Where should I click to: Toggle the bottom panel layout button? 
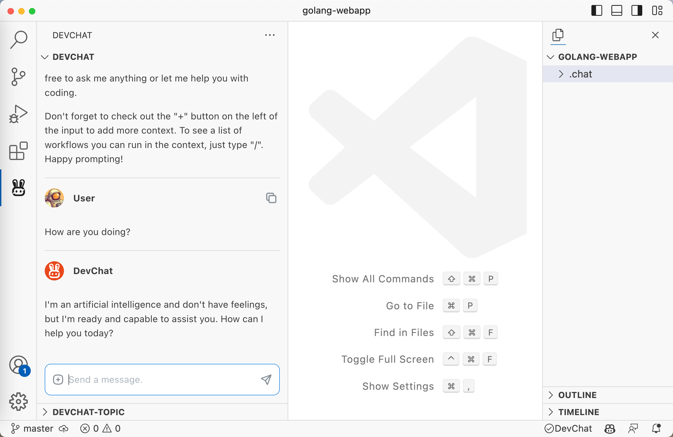617,11
